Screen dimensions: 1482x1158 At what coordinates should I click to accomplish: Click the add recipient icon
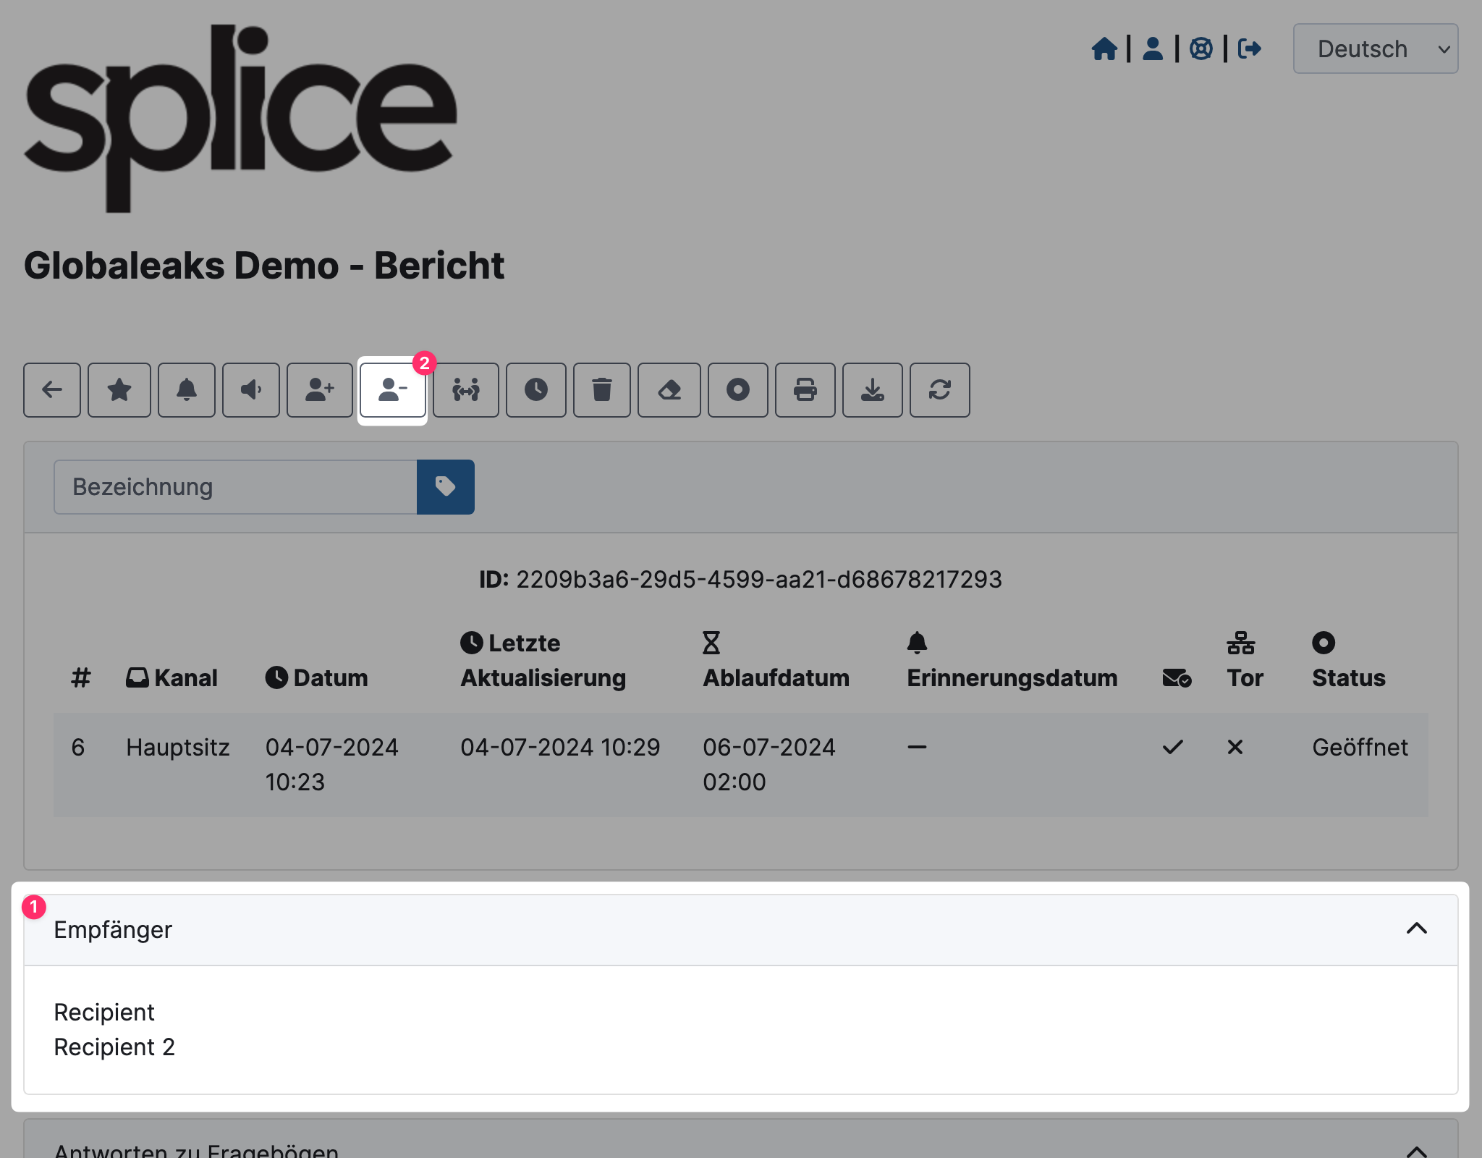(x=318, y=389)
